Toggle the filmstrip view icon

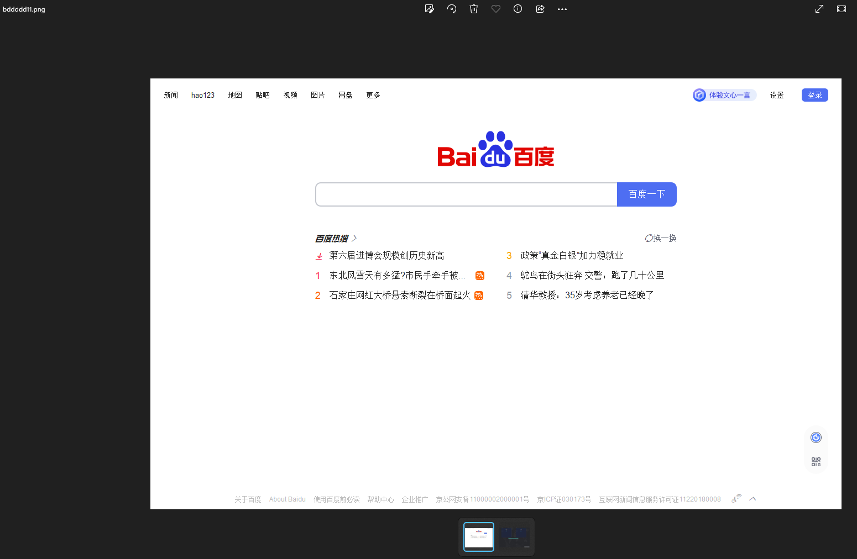[842, 9]
